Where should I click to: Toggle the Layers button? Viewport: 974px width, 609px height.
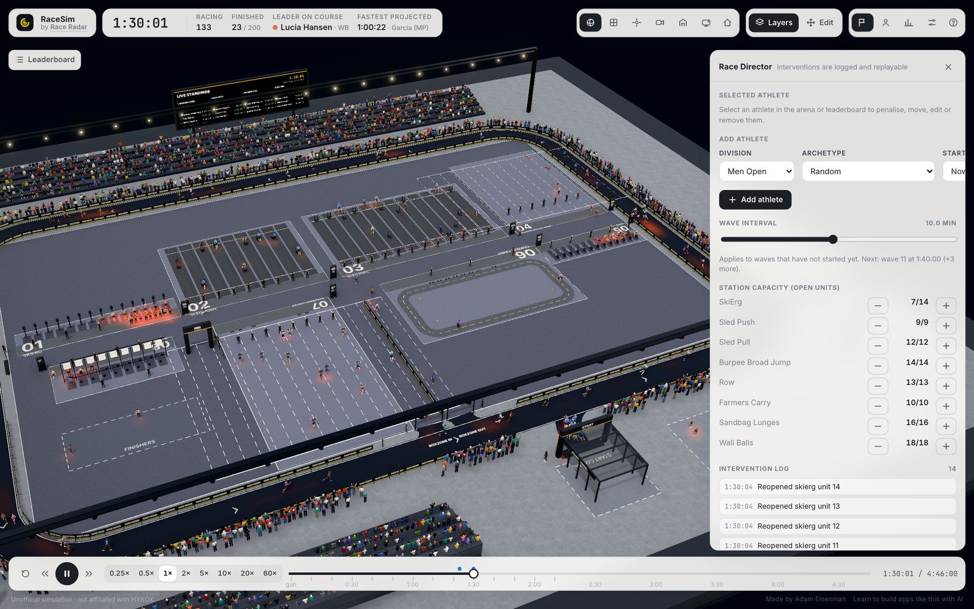[x=774, y=23]
